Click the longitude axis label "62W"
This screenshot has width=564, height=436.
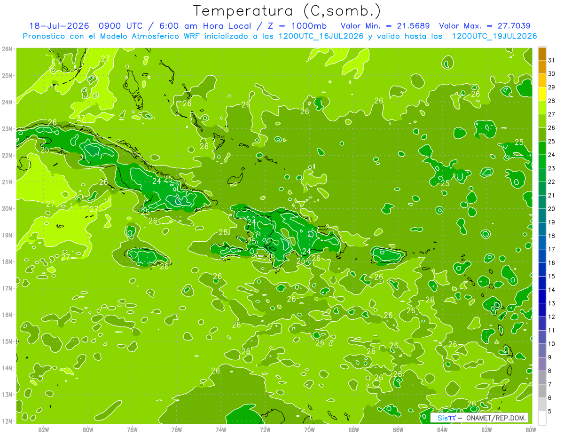[x=487, y=429]
